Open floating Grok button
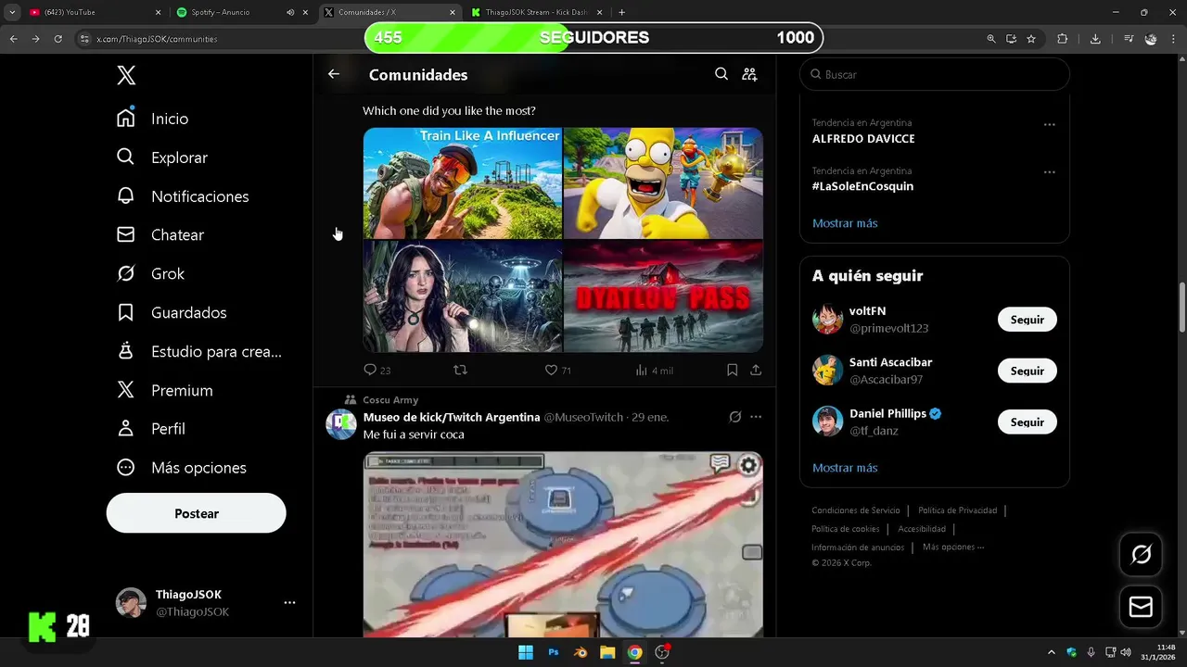Screen dimensions: 1187x667 1141,554
